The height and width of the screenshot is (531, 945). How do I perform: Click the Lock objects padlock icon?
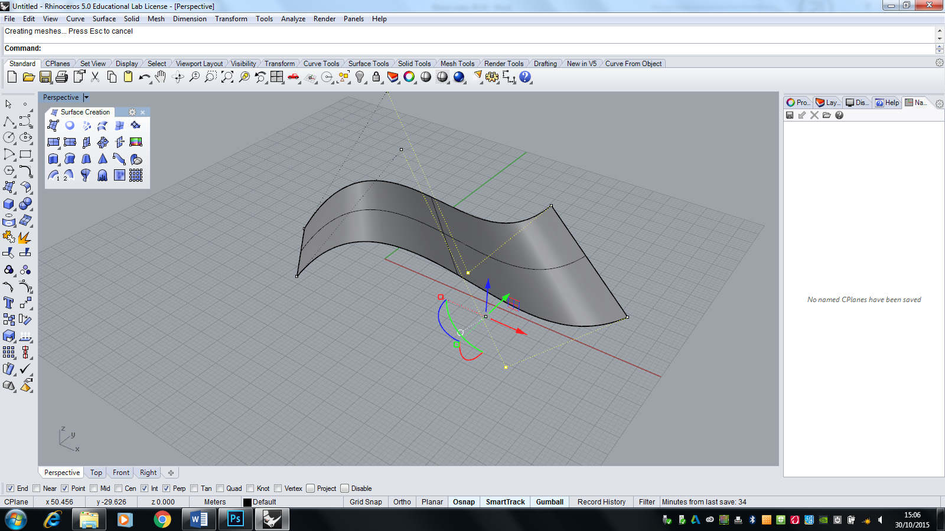376,77
